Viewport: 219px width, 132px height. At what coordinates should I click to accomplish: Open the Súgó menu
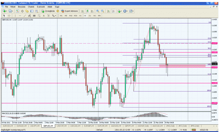[57, 7]
